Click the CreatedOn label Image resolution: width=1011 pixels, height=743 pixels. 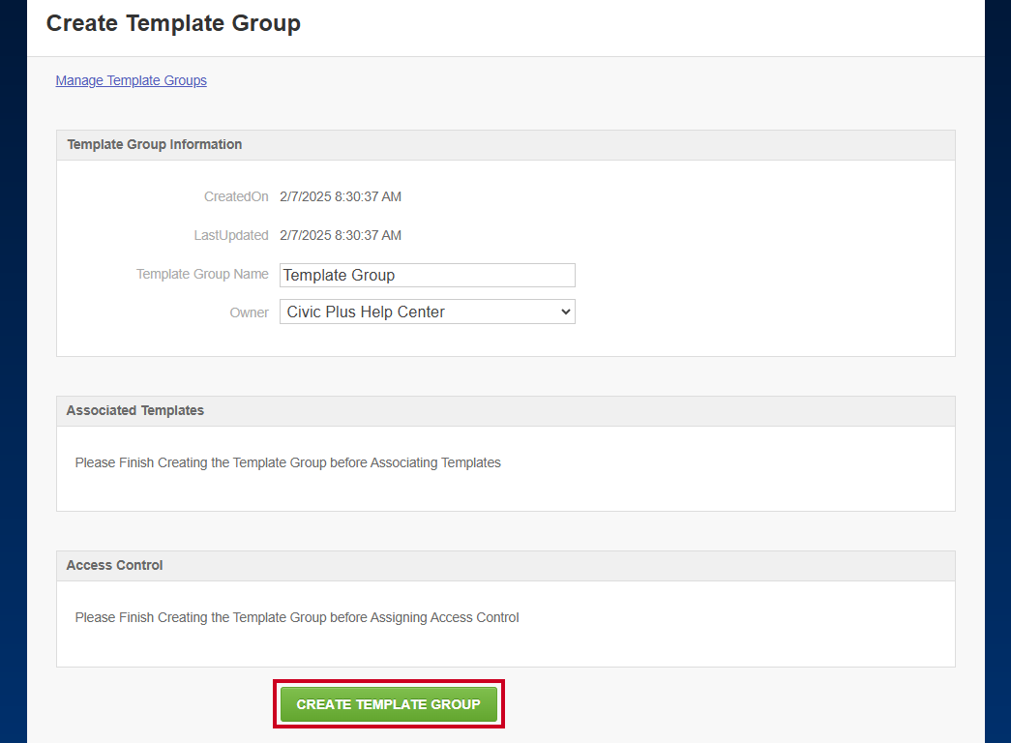(236, 196)
